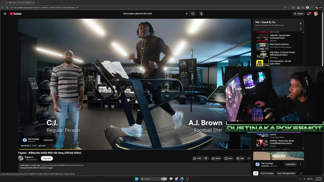Screen dimensions: 324x182
Task: Clip the video with the scissors button
Action: (240, 158)
